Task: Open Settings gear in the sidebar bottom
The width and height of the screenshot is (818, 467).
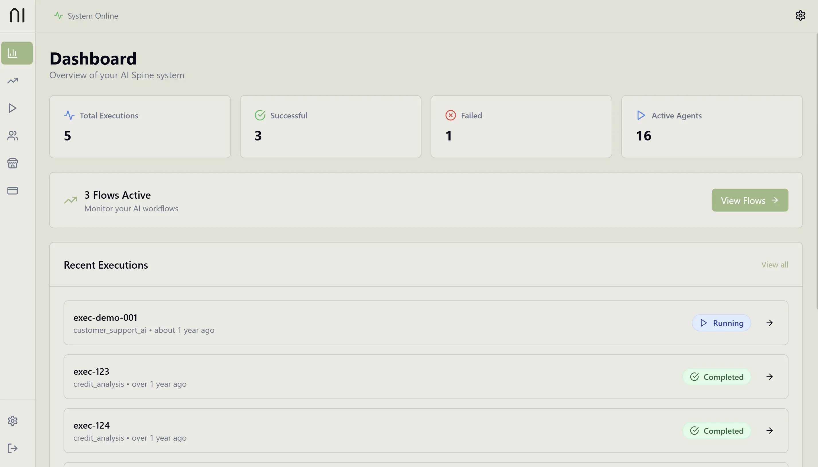Action: (13, 421)
